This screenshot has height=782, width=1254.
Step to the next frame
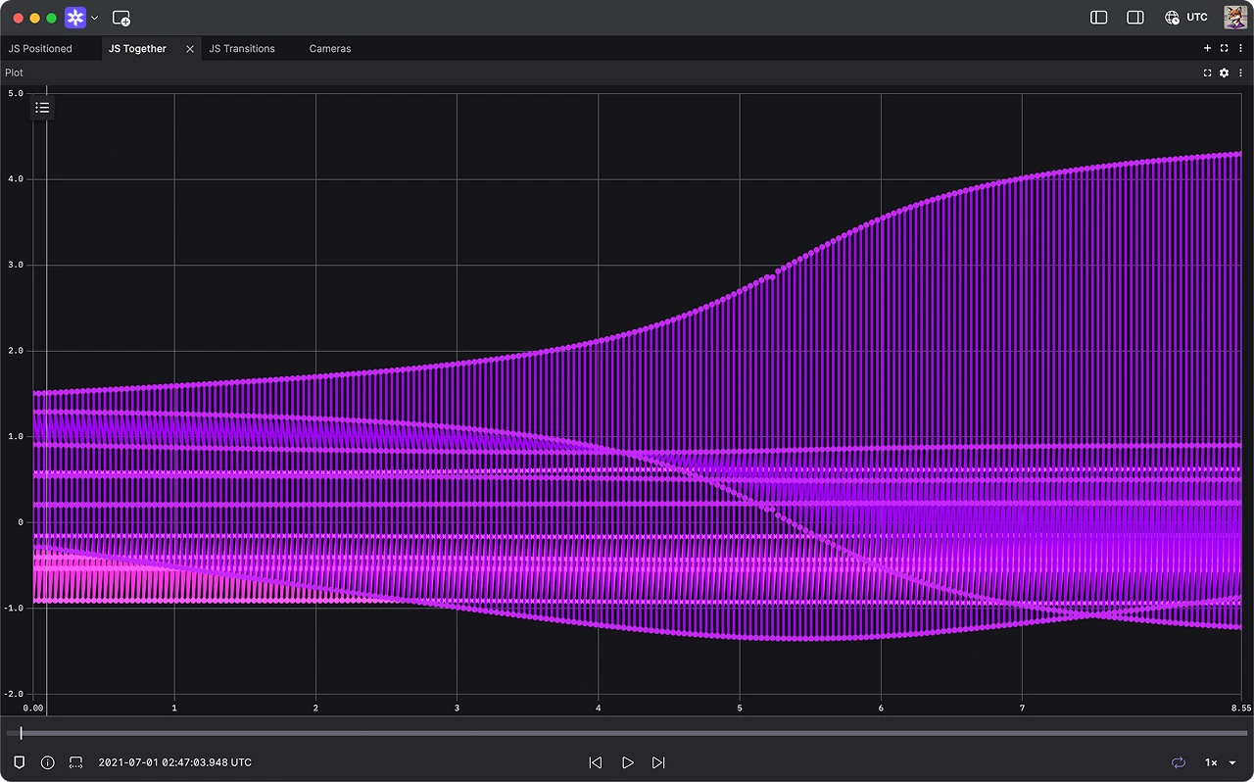658,762
